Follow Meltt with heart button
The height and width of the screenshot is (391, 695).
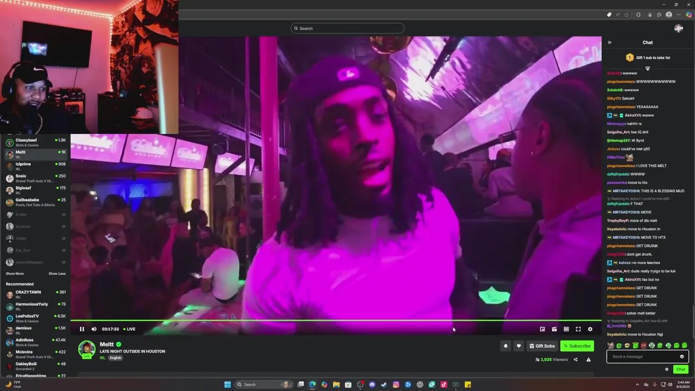(x=519, y=346)
